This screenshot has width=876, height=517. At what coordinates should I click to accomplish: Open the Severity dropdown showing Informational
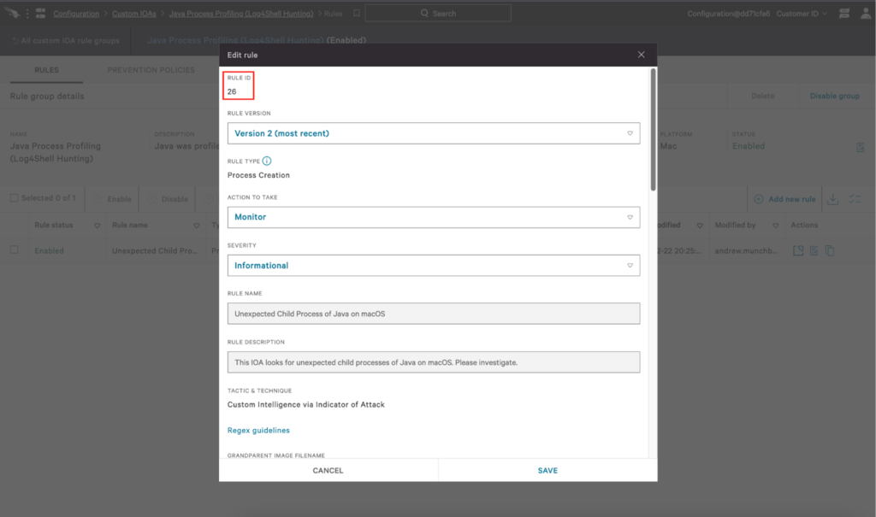coord(434,265)
